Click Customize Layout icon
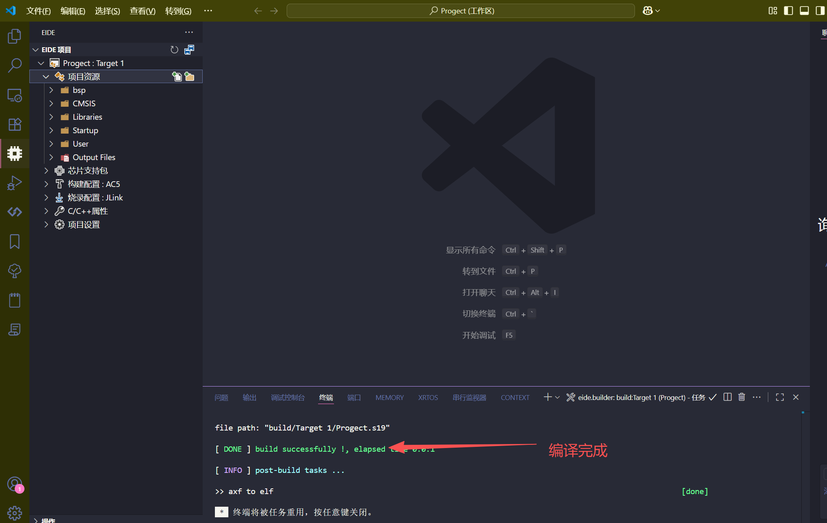 point(773,11)
